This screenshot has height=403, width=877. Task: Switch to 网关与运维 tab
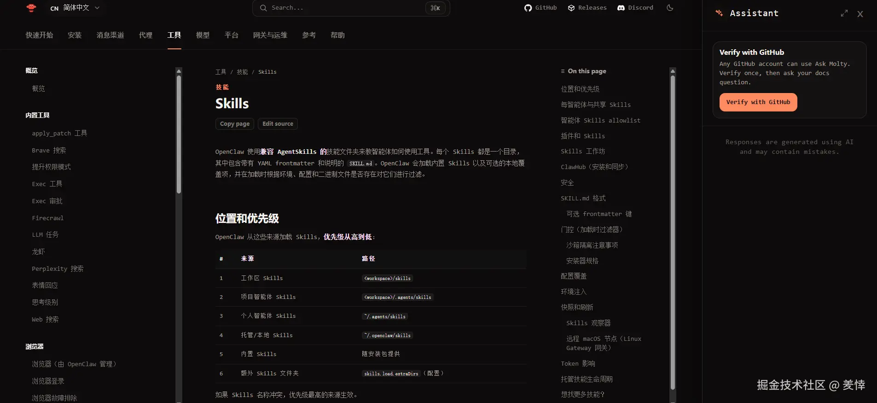tap(270, 35)
